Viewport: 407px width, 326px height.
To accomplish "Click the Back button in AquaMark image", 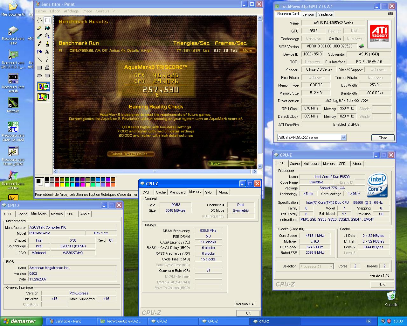I will click(231, 163).
